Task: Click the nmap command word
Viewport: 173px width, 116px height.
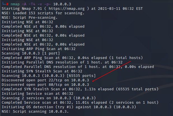Action: pyautogui.click(x=15, y=4)
